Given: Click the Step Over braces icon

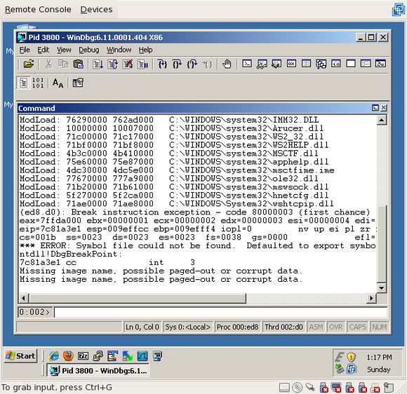Looking at the screenshot, I should pos(177,64).
